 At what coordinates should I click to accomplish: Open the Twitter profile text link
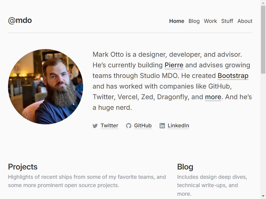tap(109, 126)
